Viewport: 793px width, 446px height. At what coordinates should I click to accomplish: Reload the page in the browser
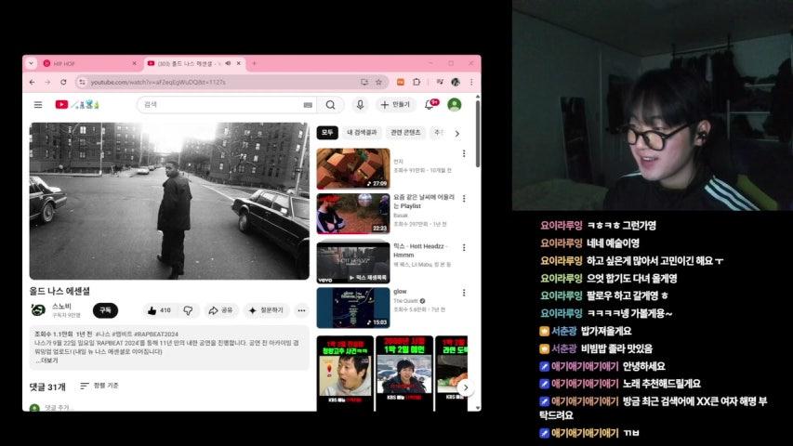click(x=64, y=82)
